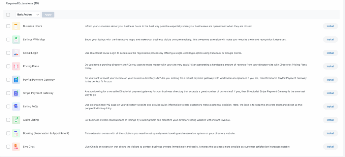Screen dimensions: 345x157
Task: Install the Listings With Map extension
Action: click(x=330, y=40)
